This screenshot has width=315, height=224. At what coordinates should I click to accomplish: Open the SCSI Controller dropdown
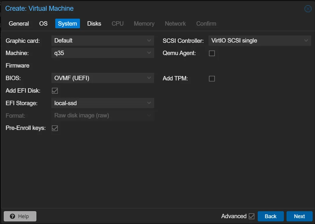[x=259, y=40]
